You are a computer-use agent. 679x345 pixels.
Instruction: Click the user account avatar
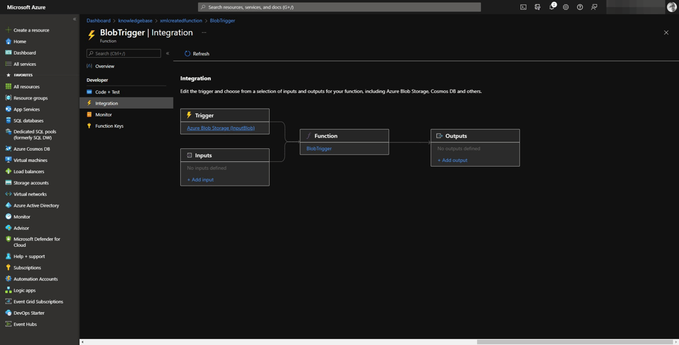[671, 7]
